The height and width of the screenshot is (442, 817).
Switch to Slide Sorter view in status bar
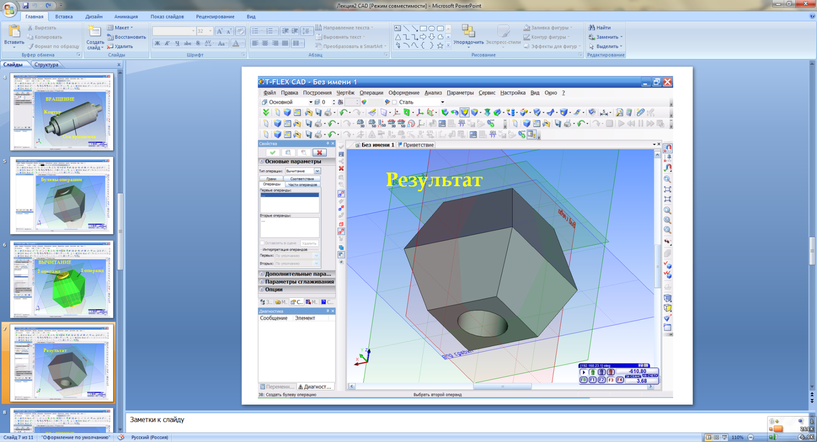(716, 437)
